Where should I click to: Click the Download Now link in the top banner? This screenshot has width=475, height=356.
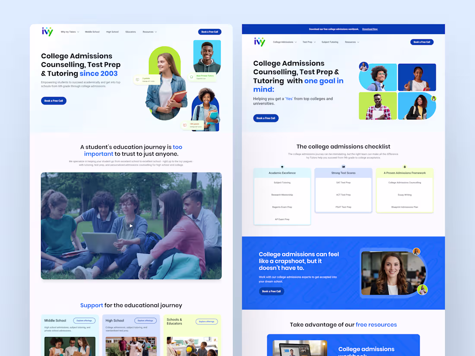370,29
